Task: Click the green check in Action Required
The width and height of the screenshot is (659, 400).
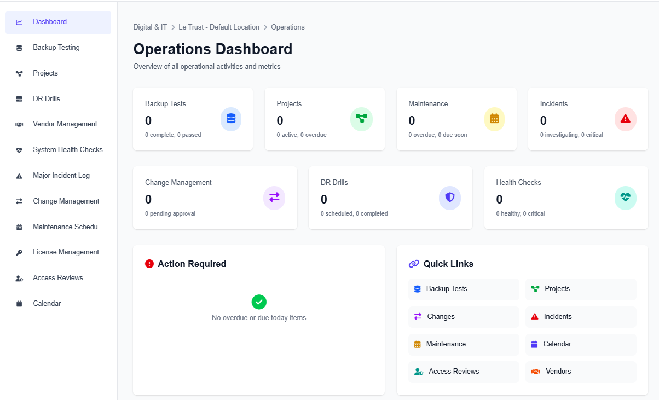Action: [259, 302]
